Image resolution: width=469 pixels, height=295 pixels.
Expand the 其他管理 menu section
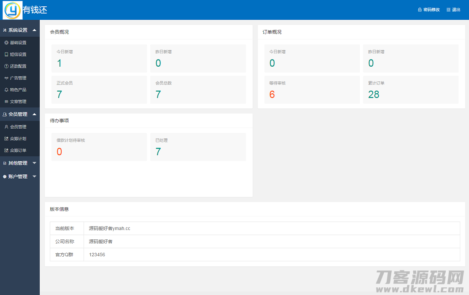(35, 163)
